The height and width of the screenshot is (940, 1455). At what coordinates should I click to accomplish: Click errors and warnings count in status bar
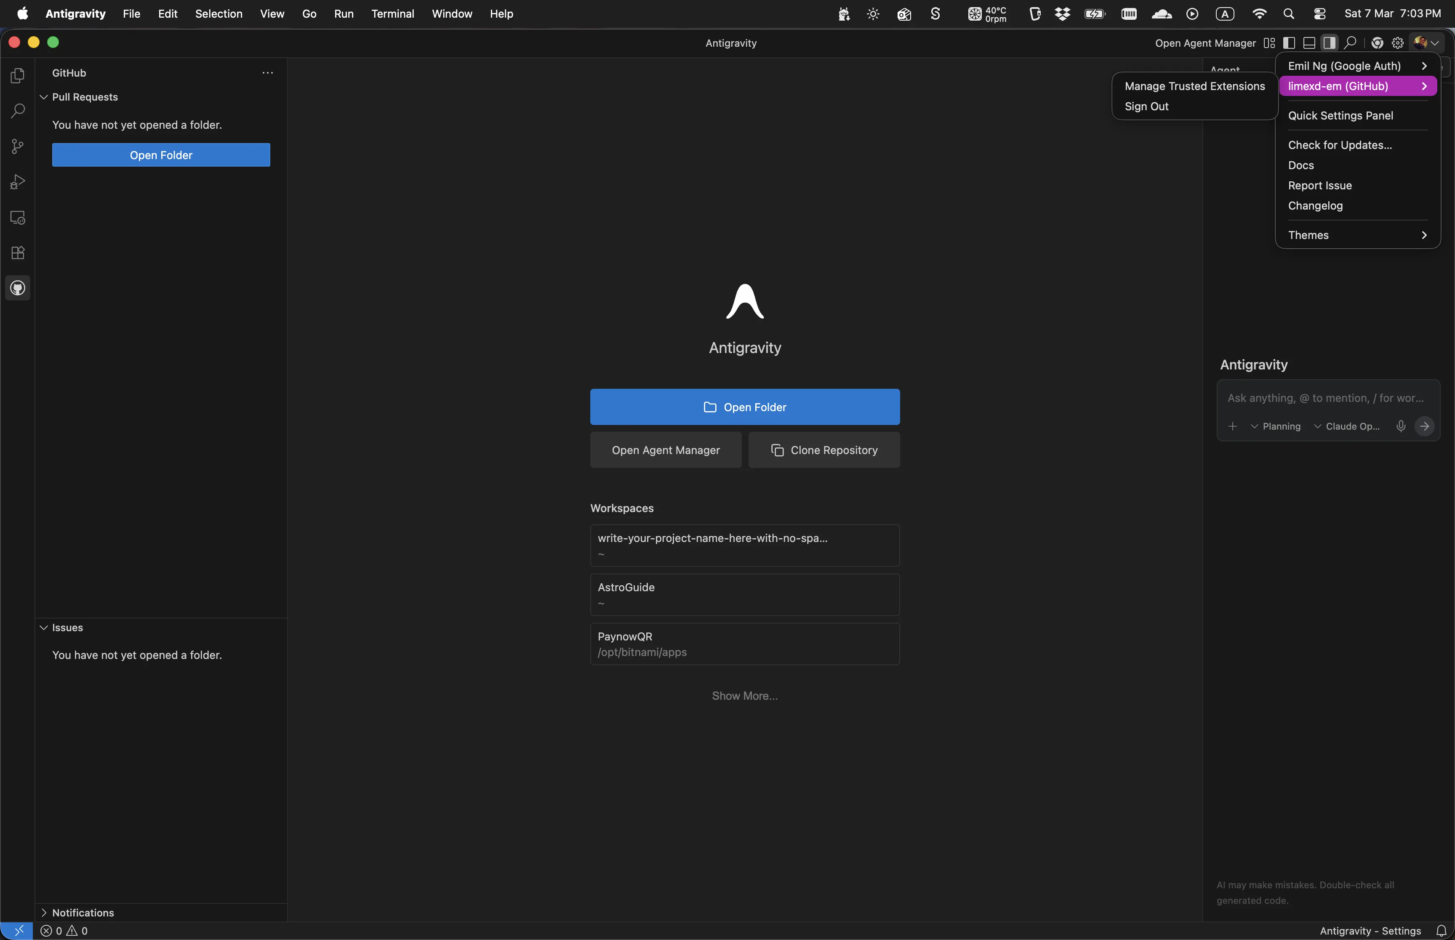tap(64, 931)
